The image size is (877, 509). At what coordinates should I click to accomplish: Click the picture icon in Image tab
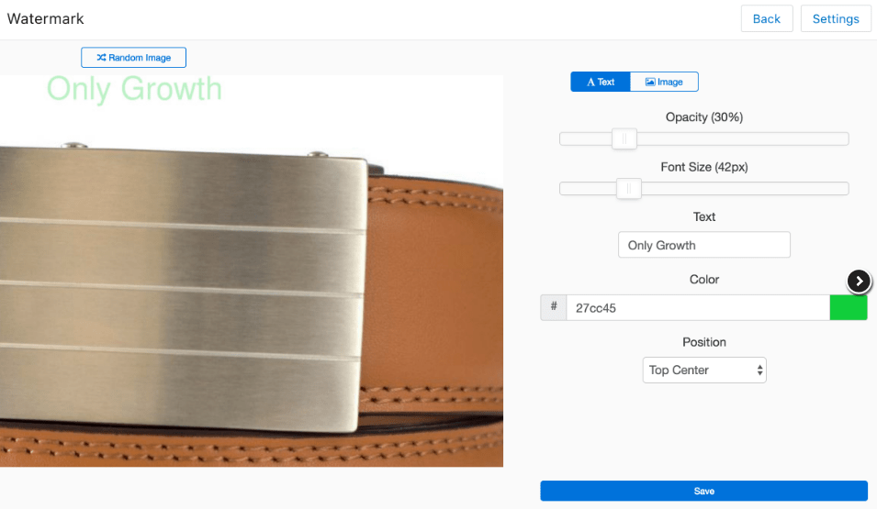(650, 83)
